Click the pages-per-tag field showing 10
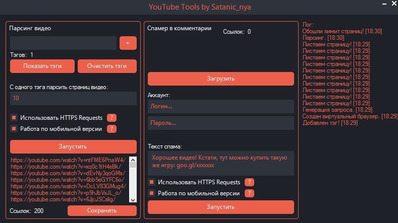Screen dimensions: 398x223 pyautogui.click(x=73, y=98)
